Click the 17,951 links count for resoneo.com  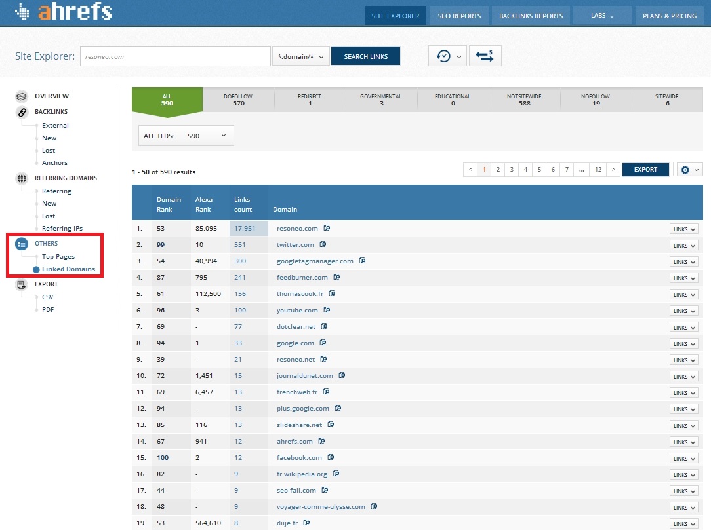[x=245, y=228]
